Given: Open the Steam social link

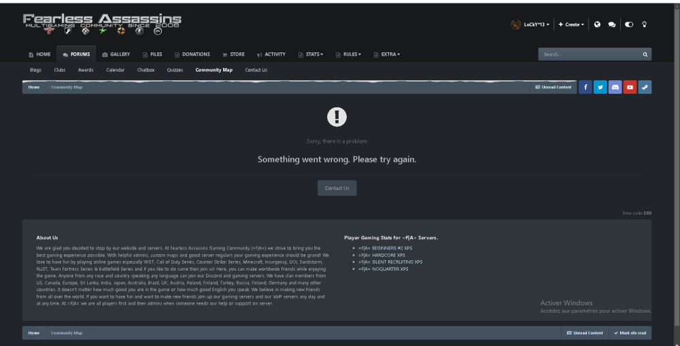Looking at the screenshot, I should pyautogui.click(x=645, y=87).
